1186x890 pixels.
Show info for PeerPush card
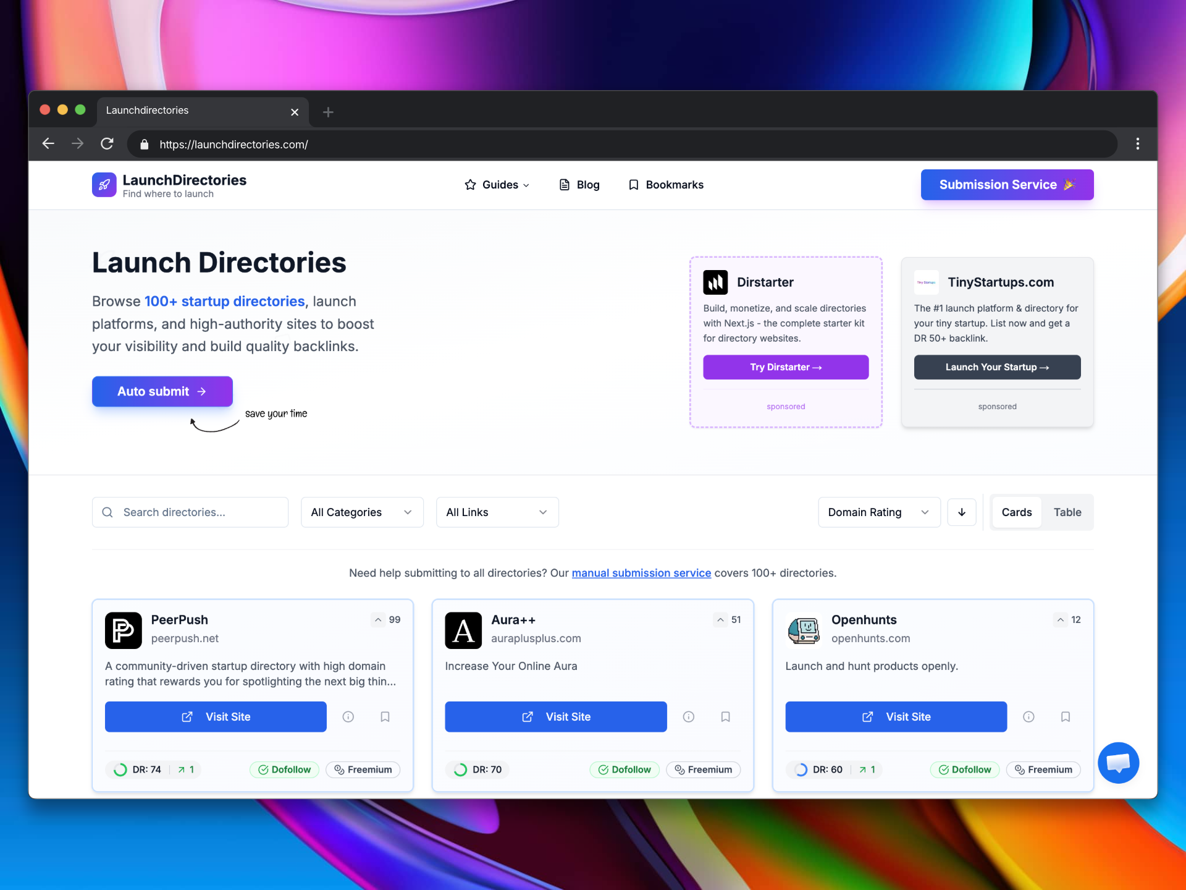click(348, 717)
